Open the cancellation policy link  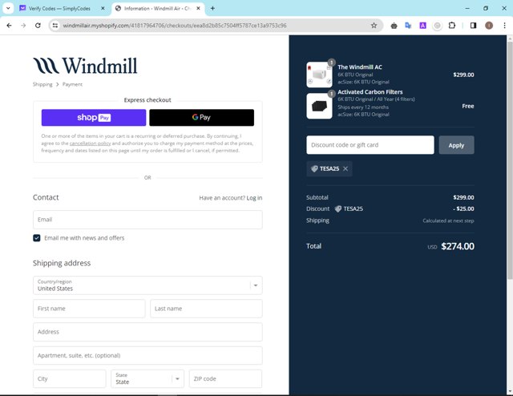90,143
